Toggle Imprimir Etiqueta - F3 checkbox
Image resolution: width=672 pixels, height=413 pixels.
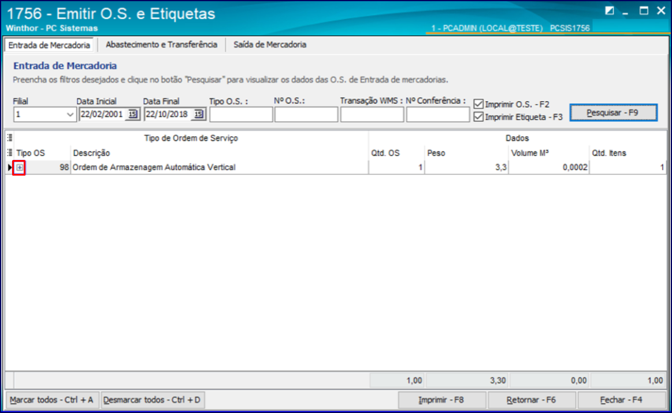(x=478, y=117)
